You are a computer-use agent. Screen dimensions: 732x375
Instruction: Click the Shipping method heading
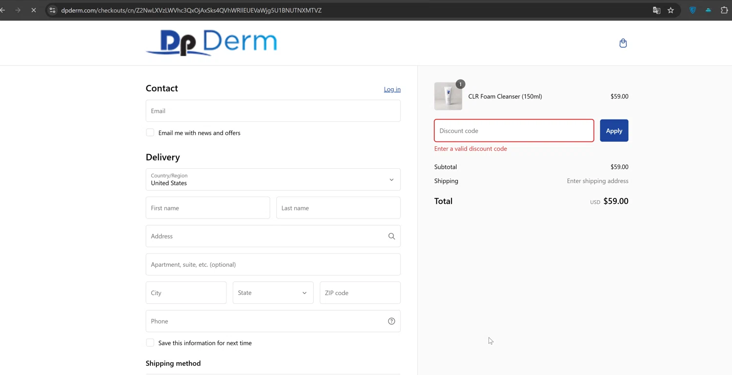pos(173,363)
